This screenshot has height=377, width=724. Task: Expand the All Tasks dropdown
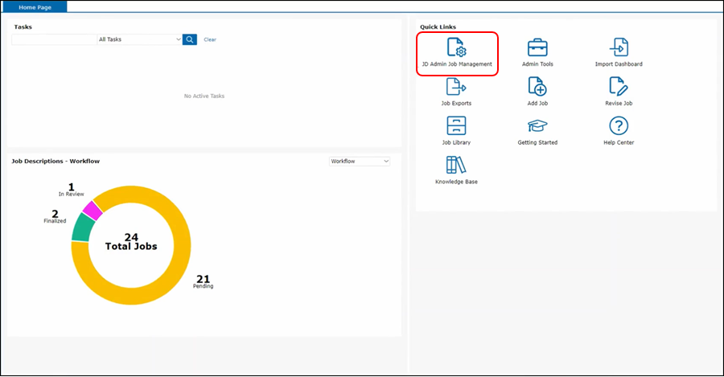point(139,39)
